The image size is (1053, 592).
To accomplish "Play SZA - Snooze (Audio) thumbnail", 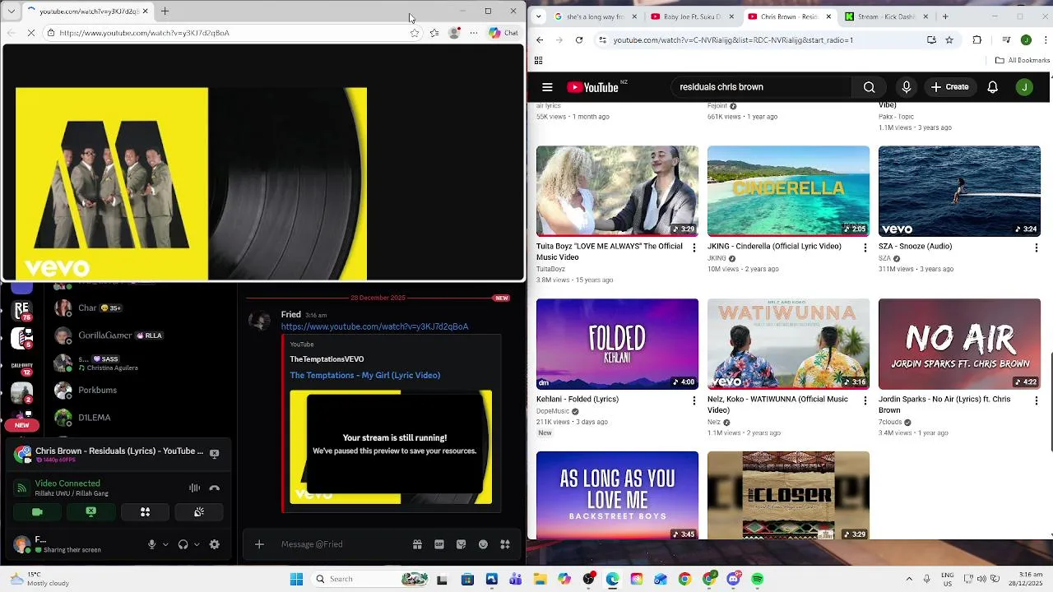I will click(959, 191).
